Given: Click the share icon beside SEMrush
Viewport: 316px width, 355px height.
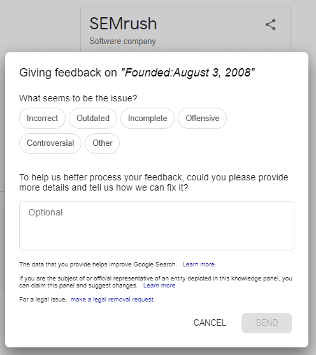Looking at the screenshot, I should (x=271, y=24).
